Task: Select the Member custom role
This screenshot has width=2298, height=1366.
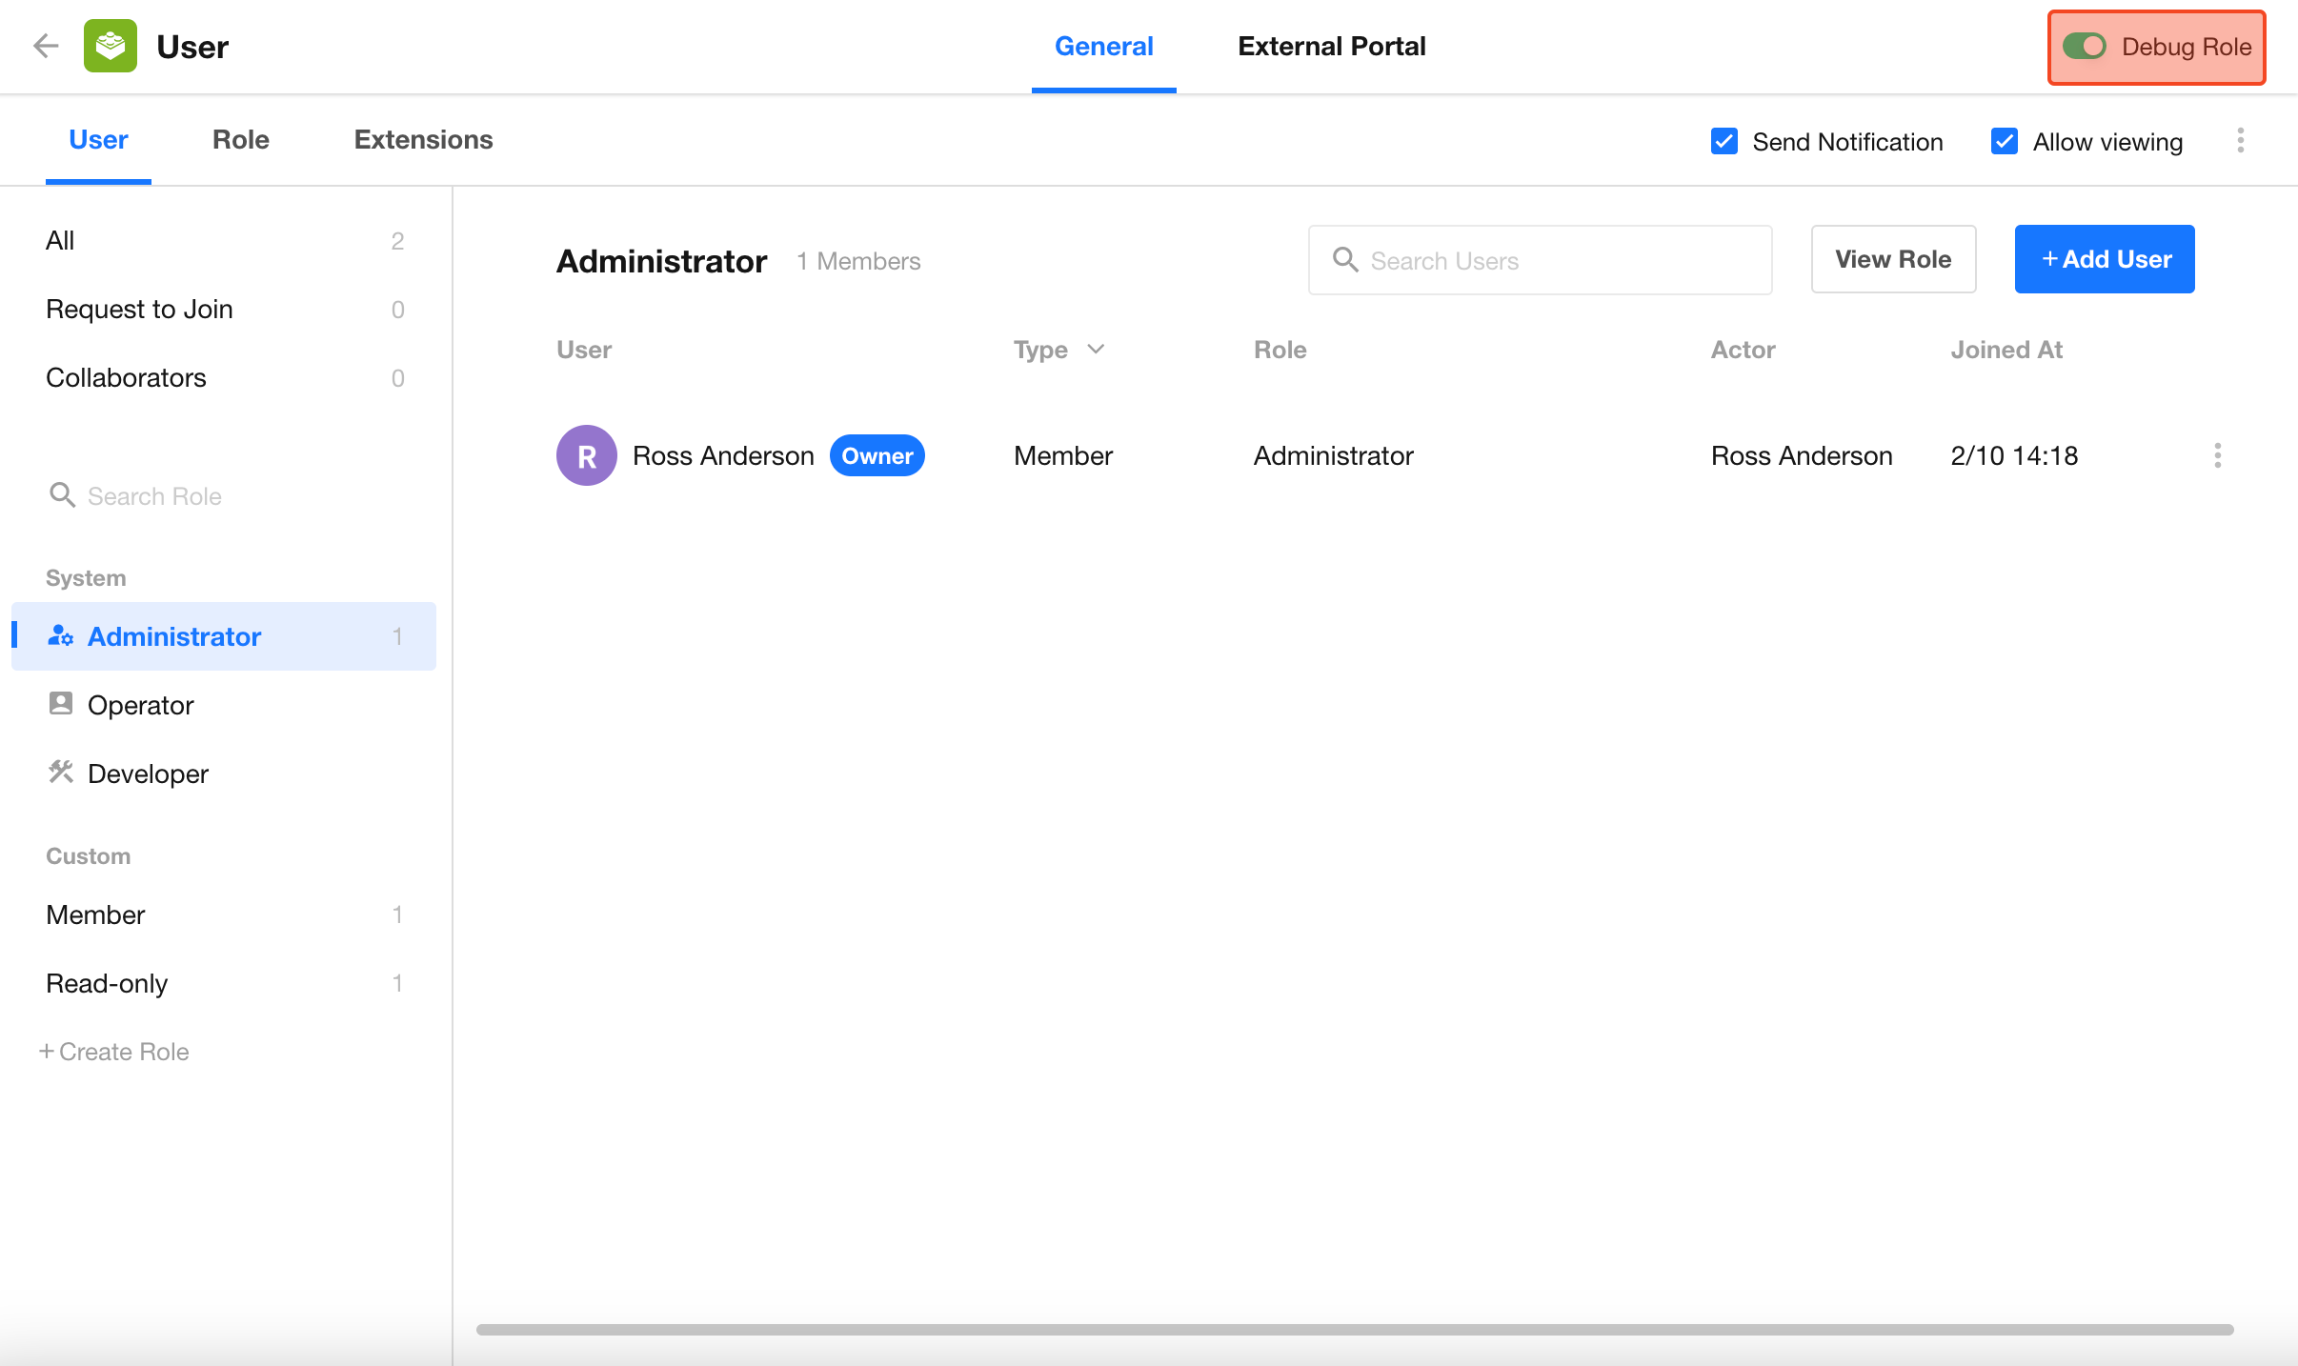Action: 225,914
